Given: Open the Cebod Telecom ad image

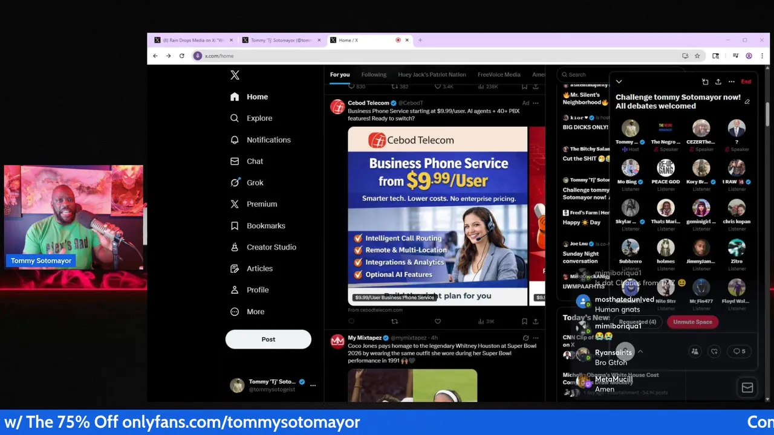Looking at the screenshot, I should (438, 216).
